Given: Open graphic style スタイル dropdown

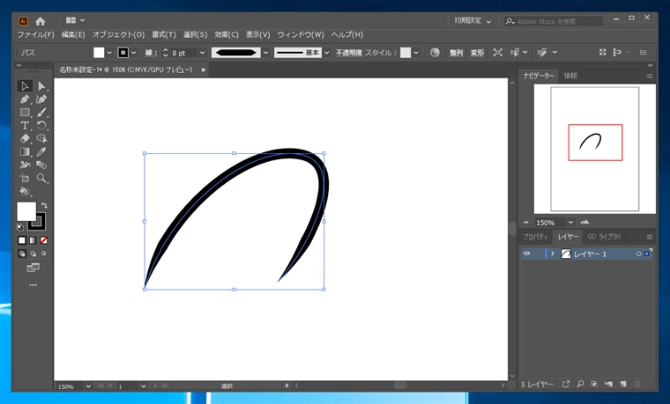Looking at the screenshot, I should [416, 53].
